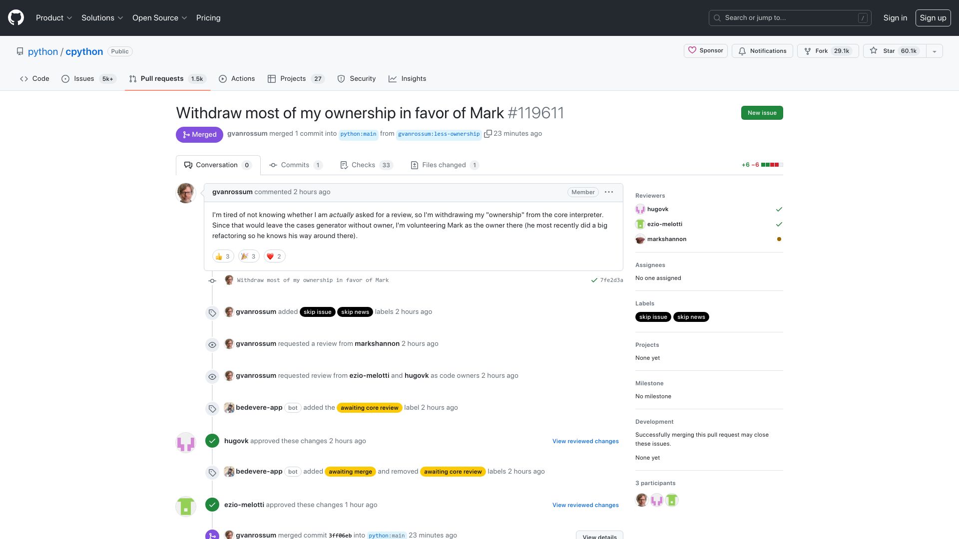Click the Sponsor button
This screenshot has height=539, width=959.
705,51
